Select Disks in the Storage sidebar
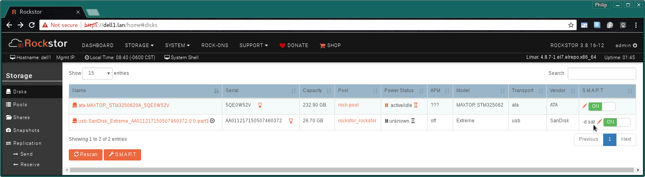The width and height of the screenshot is (645, 177). click(x=32, y=92)
